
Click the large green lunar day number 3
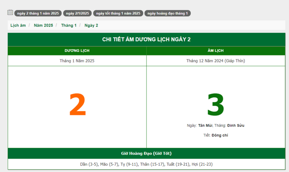point(215,105)
